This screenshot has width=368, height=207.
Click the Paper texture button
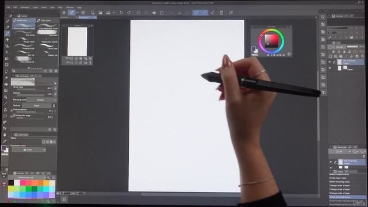tap(37, 106)
